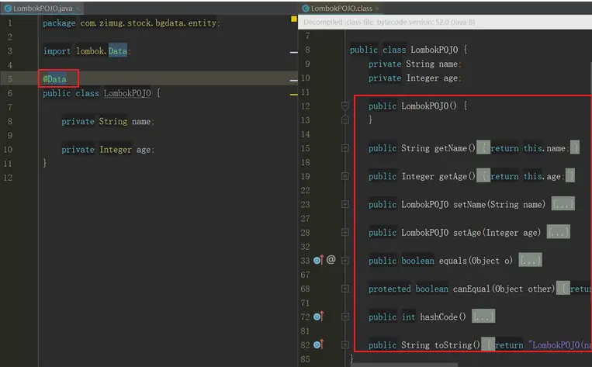
Task: Expand collapsed body placeholder of setAge method
Action: [x=559, y=232]
